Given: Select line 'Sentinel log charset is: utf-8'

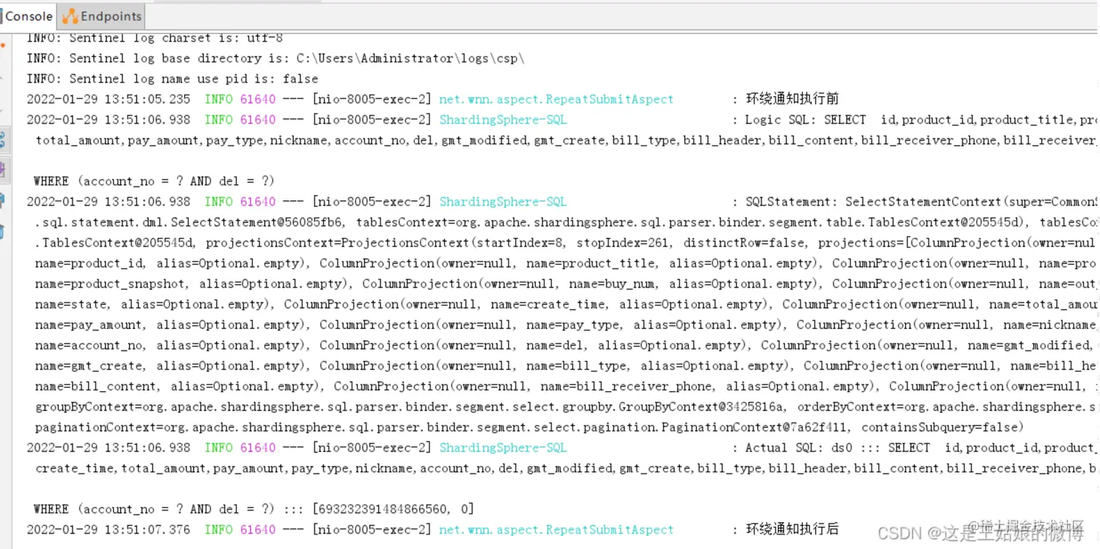Looking at the screenshot, I should pyautogui.click(x=155, y=38).
